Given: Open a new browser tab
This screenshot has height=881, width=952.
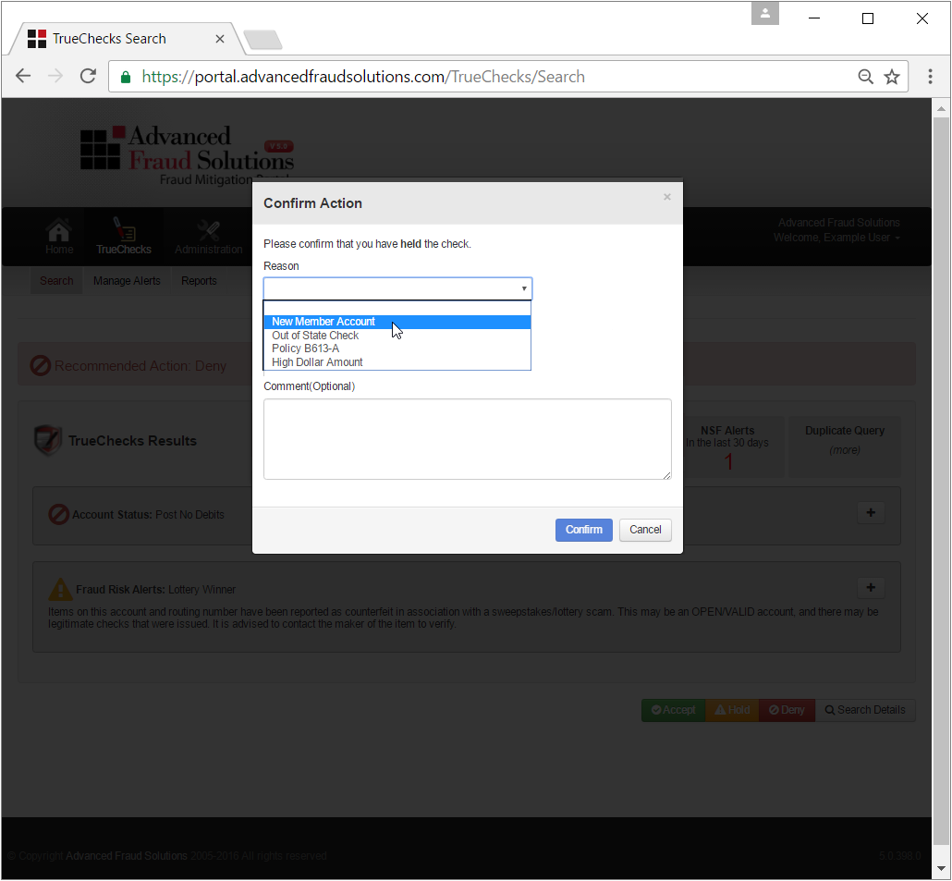Looking at the screenshot, I should (262, 40).
